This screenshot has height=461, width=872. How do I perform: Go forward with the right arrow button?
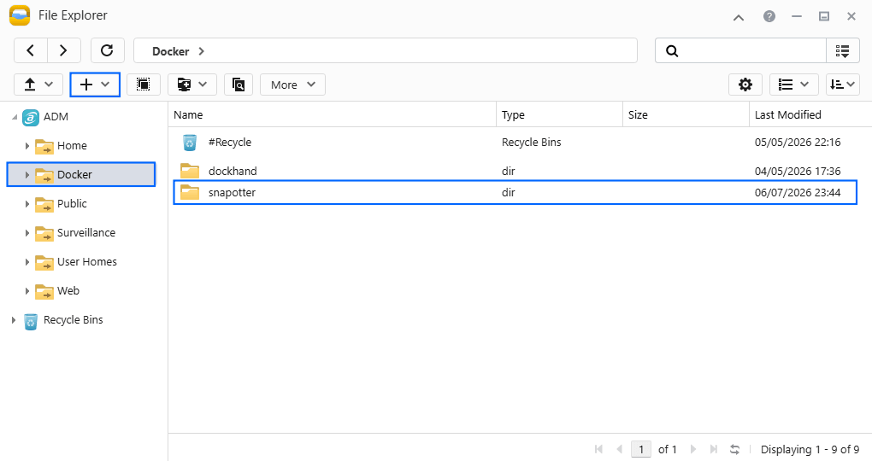[64, 51]
